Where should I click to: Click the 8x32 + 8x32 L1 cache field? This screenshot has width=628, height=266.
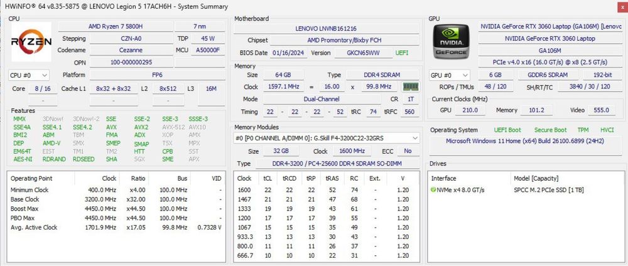point(113,89)
